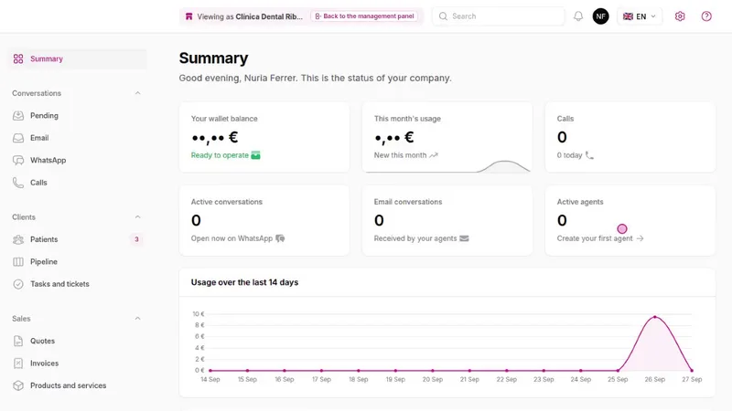Click the 26 Sep peak data point
The width and height of the screenshot is (732, 411).
(655, 317)
